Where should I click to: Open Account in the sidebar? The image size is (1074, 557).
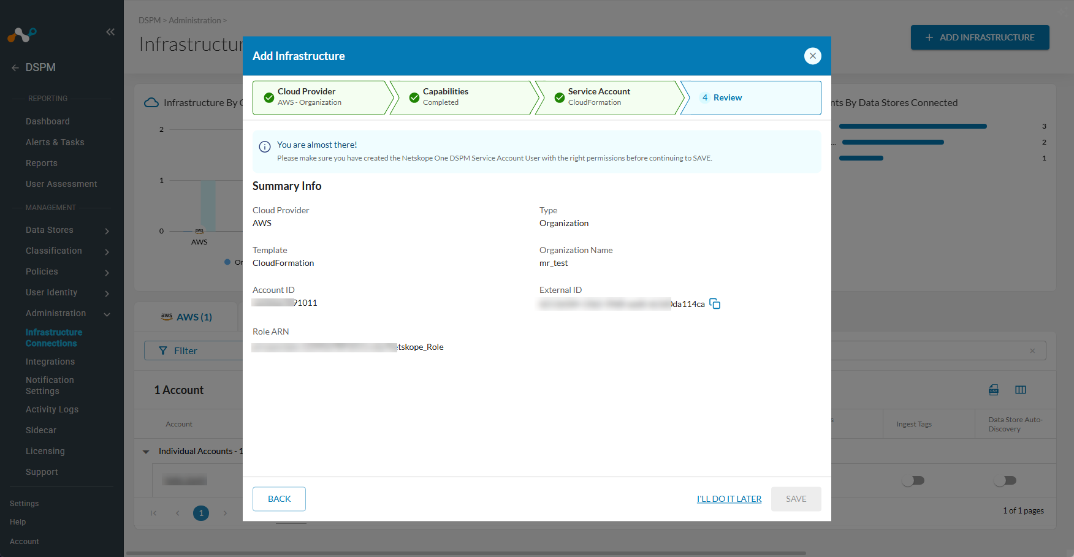(25, 542)
